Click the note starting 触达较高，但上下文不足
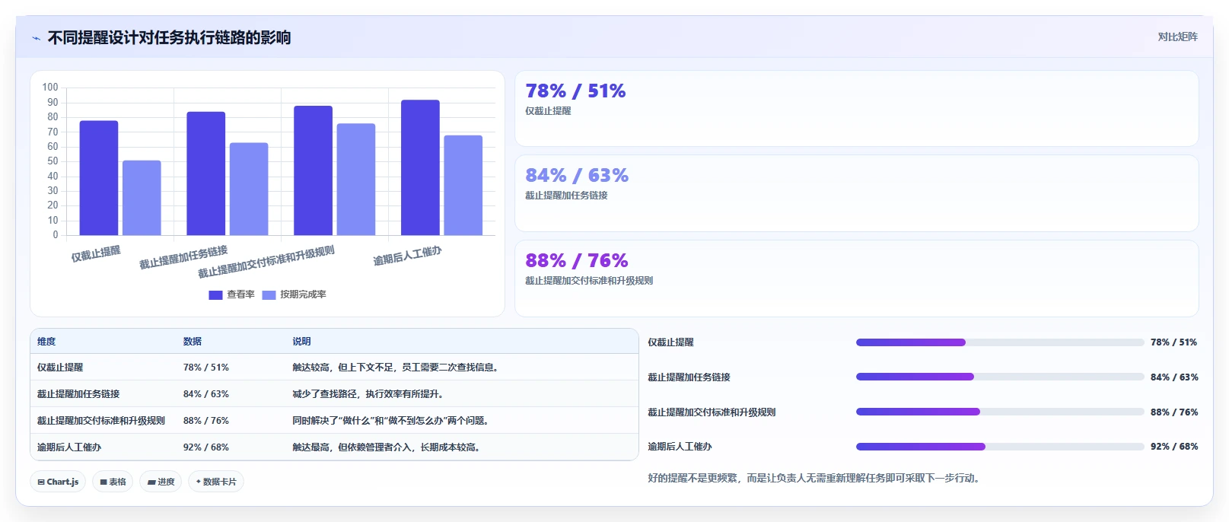 (396, 368)
